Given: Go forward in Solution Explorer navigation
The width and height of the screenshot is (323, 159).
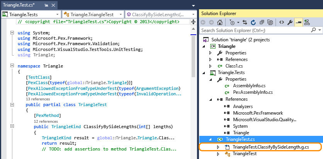Looking at the screenshot, I should click(x=211, y=22).
